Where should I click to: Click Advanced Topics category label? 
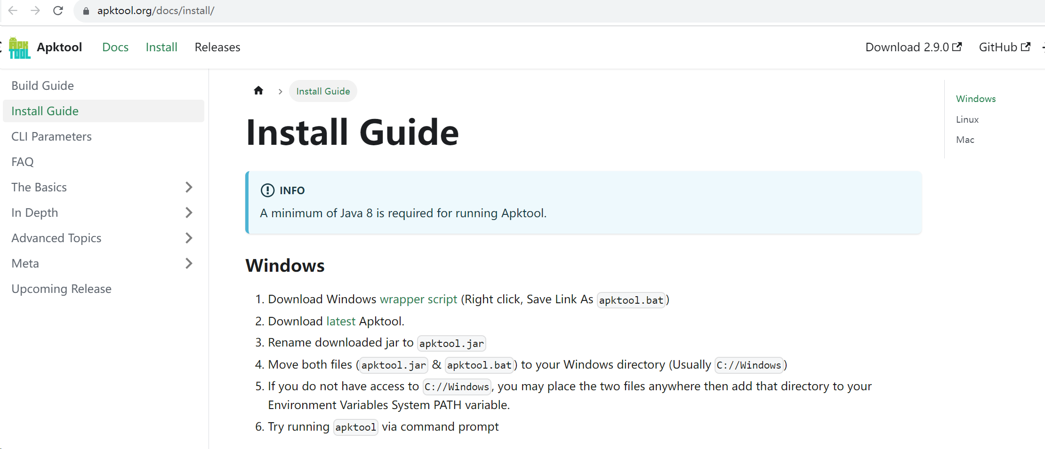click(56, 238)
